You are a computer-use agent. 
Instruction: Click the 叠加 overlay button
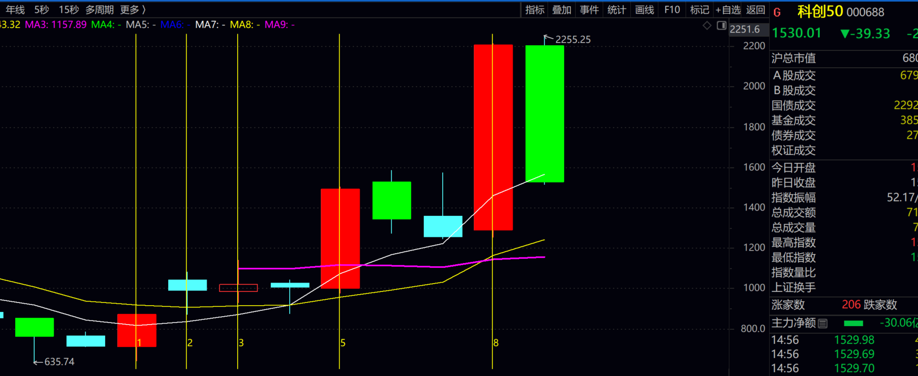(562, 9)
